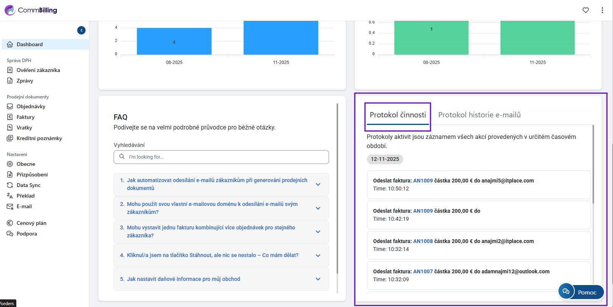Click the activity log vertical scrollbar
Viewport: 613px width, 307px height.
pos(593,165)
